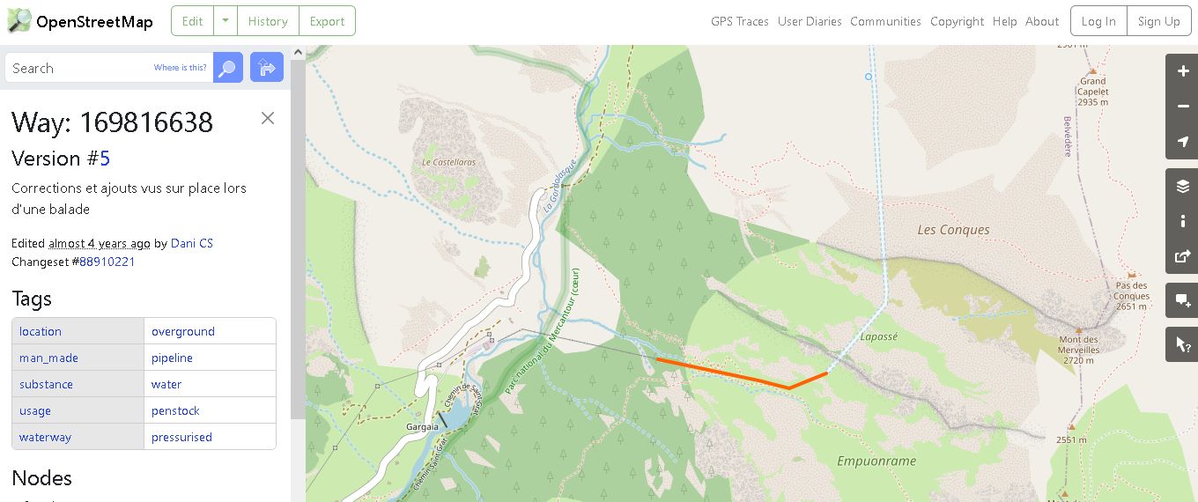Focus the Search input field
The width and height of the screenshot is (1198, 502).
(x=109, y=68)
